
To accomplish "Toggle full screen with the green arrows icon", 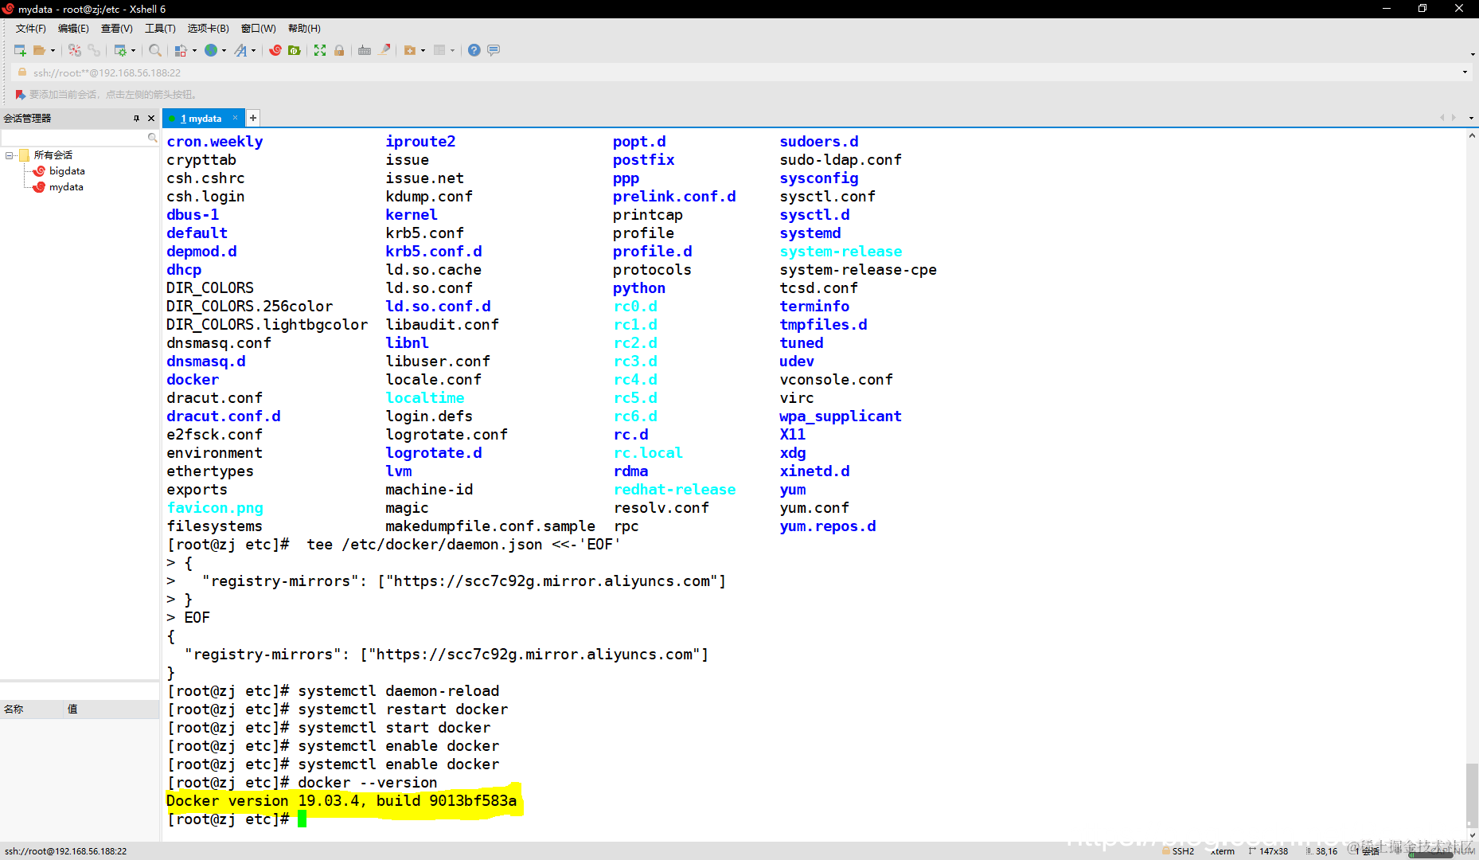I will click(320, 50).
